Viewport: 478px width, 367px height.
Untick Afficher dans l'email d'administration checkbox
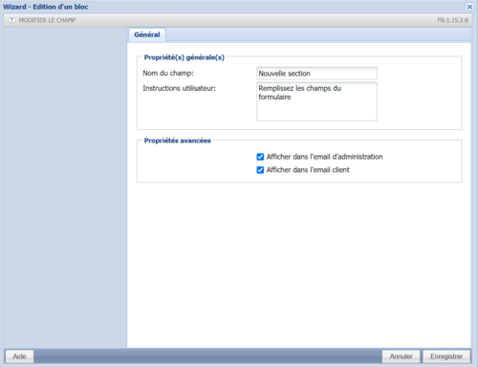[x=260, y=157]
